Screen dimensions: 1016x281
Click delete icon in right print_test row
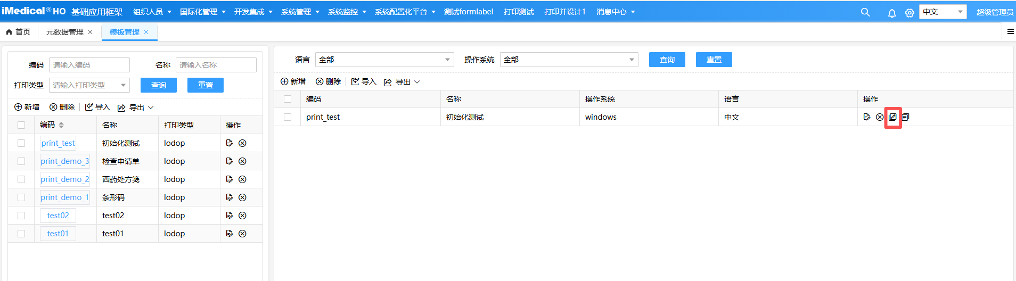click(880, 117)
